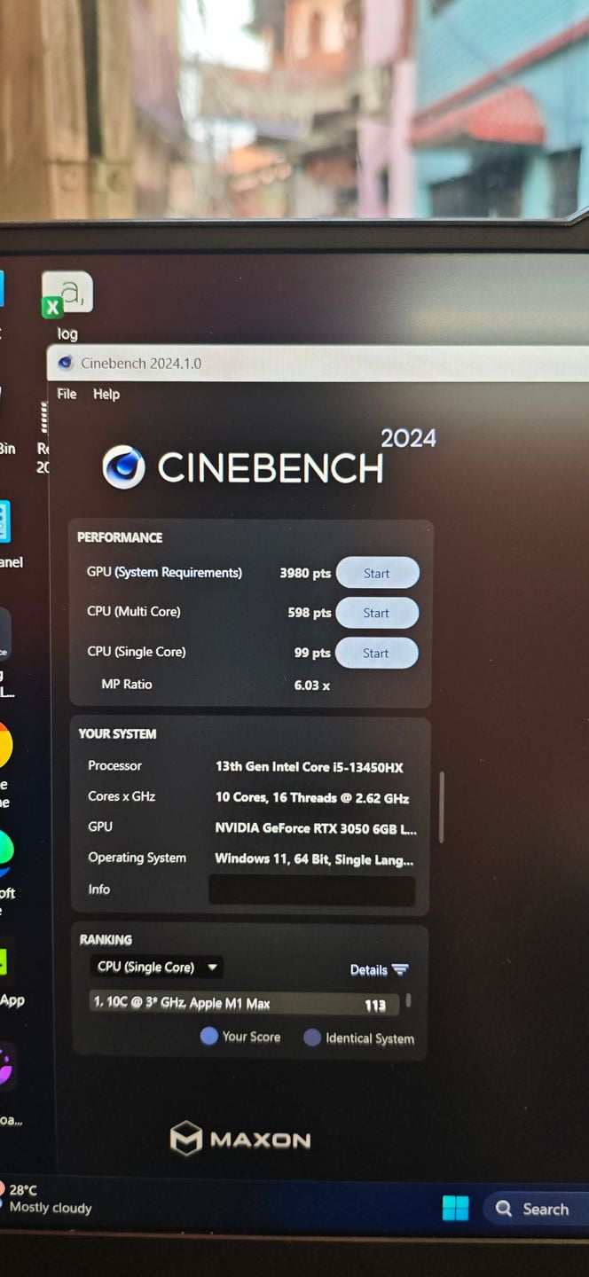Click the Details filter icon
The image size is (589, 1277).
pos(400,970)
